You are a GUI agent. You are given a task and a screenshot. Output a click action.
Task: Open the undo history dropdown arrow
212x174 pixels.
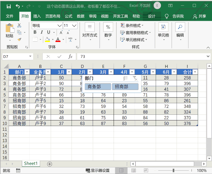pos(23,6)
